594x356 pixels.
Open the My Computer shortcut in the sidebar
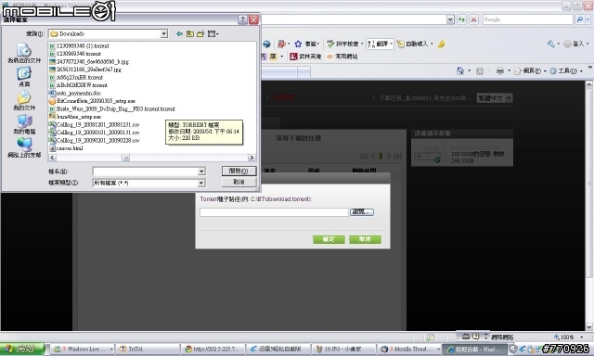click(x=24, y=124)
